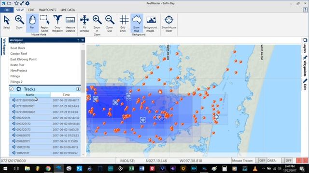The width and height of the screenshot is (309, 173).
Task: Click the Fit Window button
Action: (84, 24)
